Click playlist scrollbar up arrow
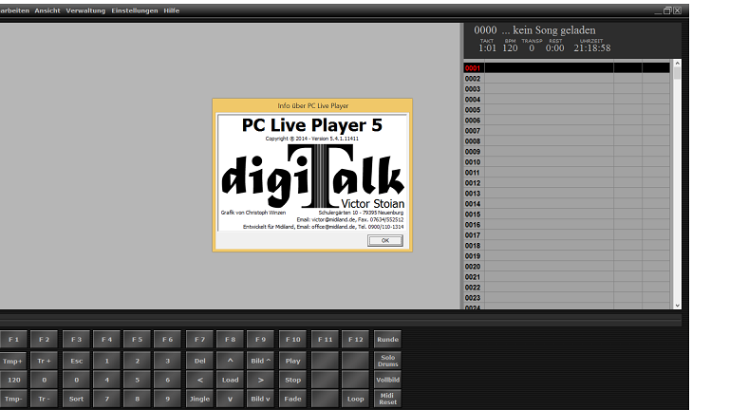The height and width of the screenshot is (410, 729). coord(677,63)
